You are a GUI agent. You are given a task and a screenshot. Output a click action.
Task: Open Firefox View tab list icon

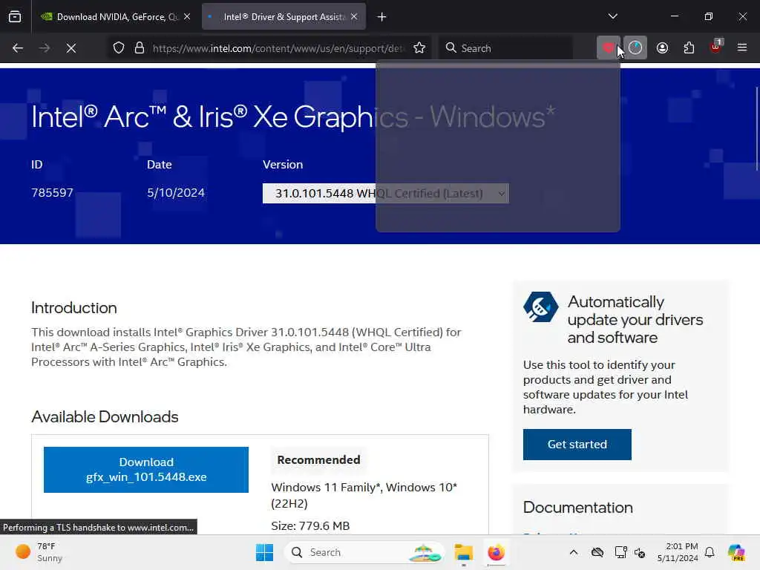coord(15,17)
